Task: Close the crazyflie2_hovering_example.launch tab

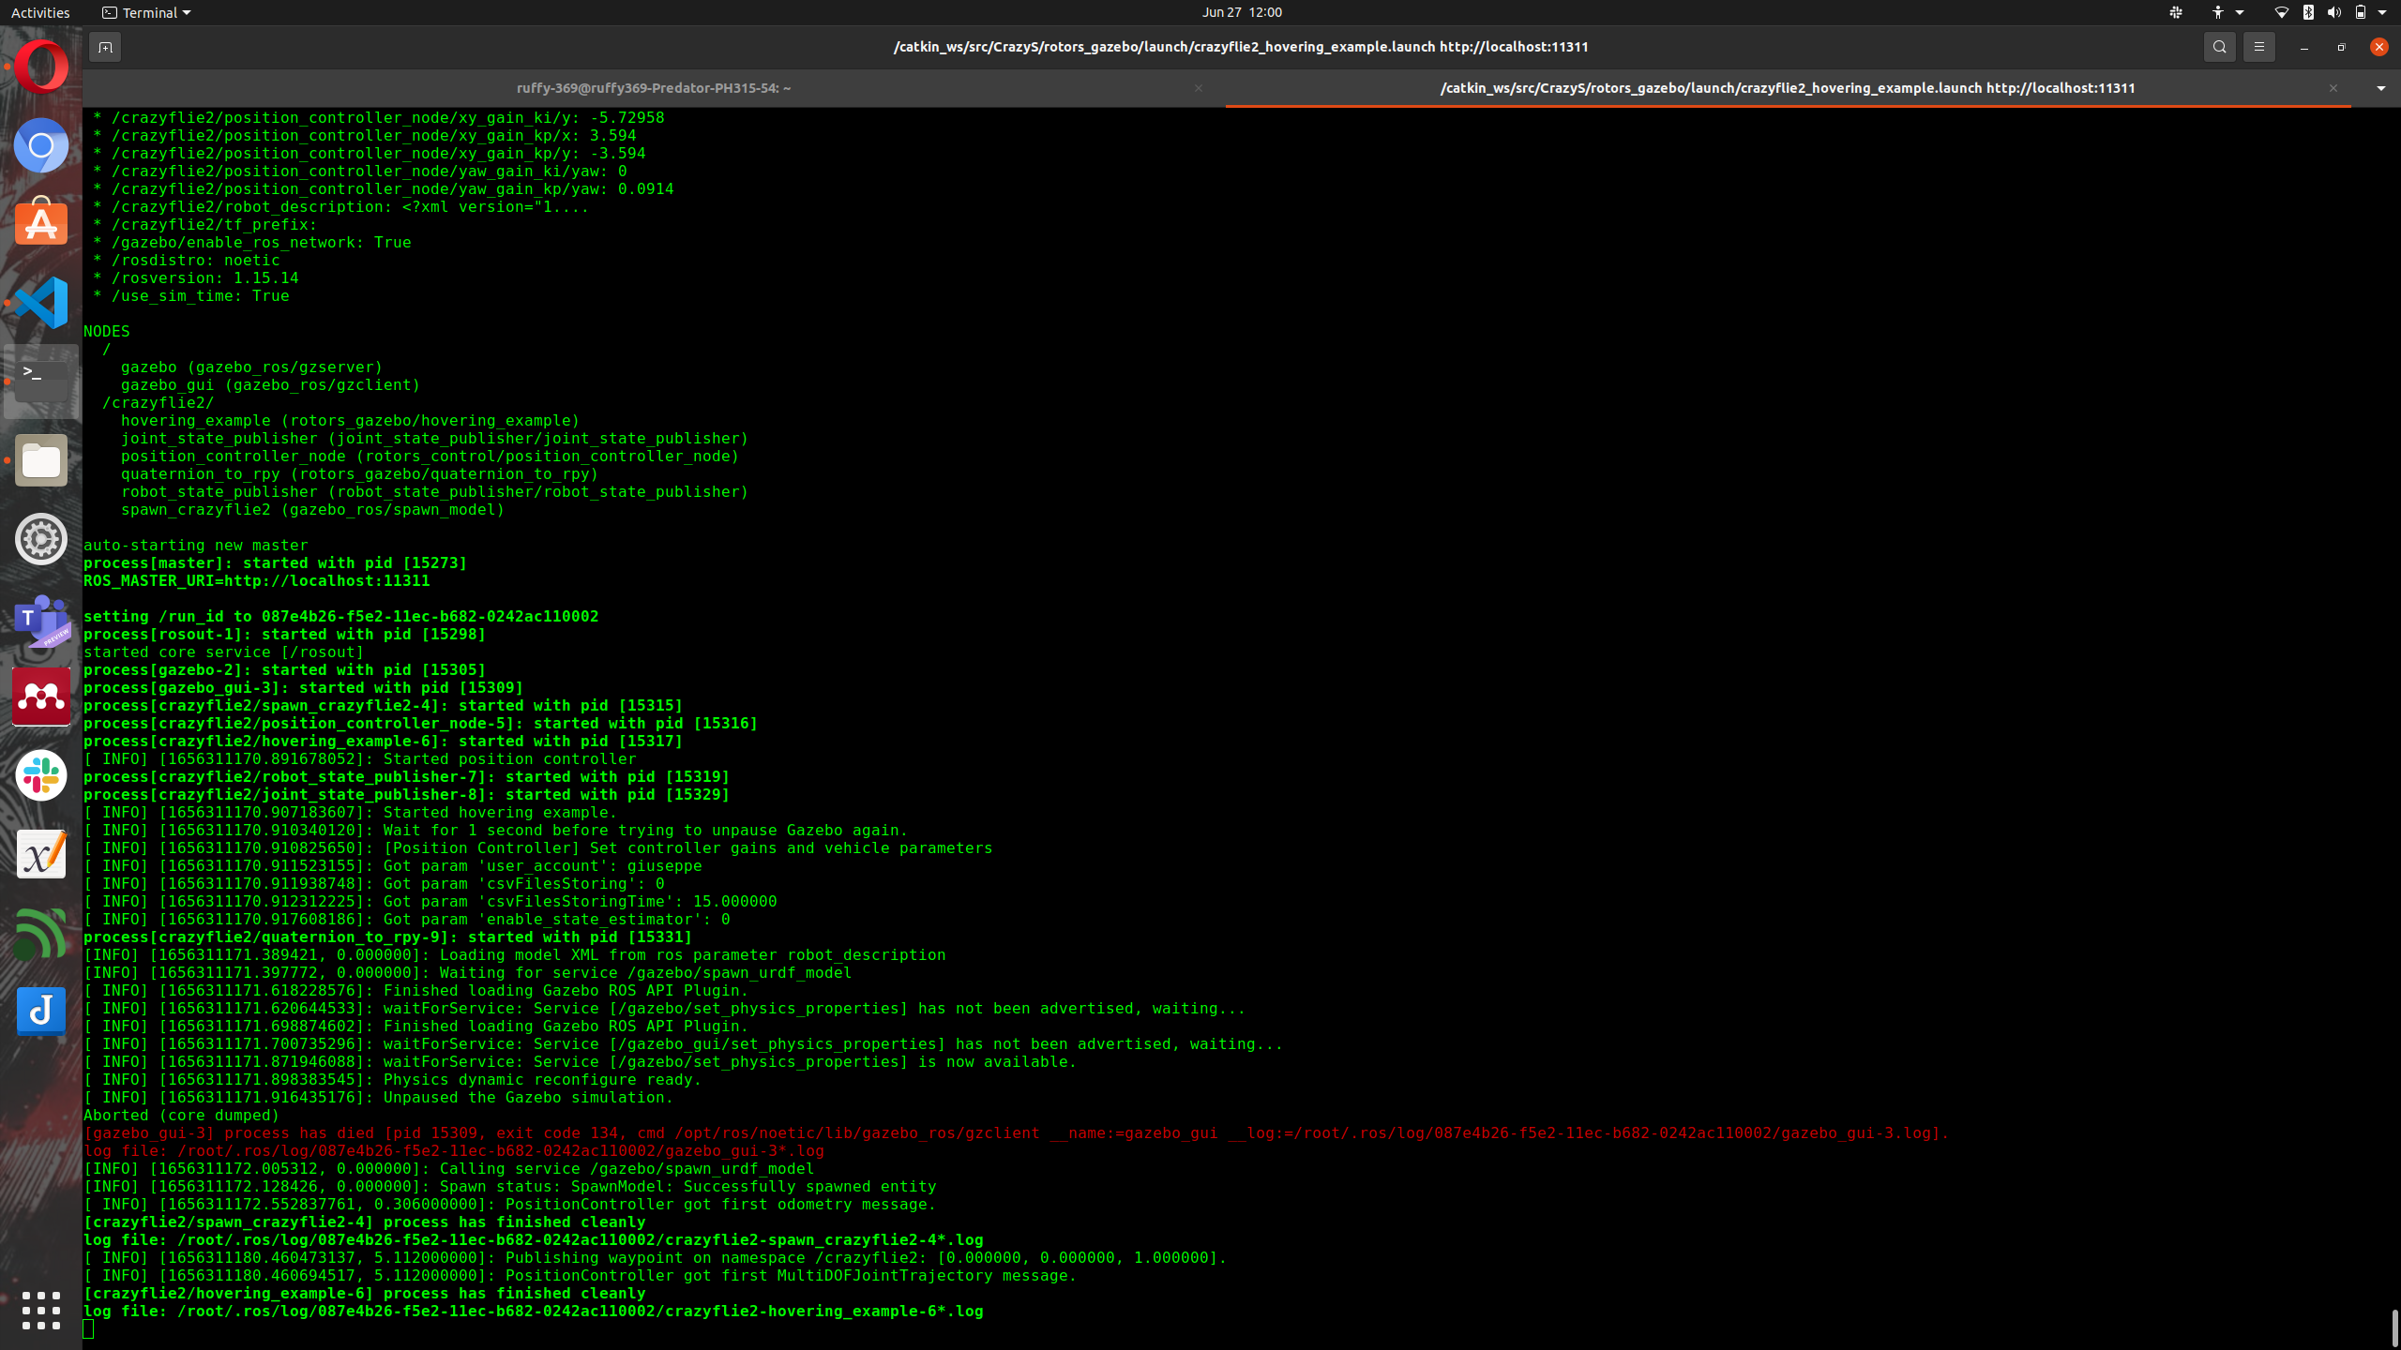Action: pyautogui.click(x=2333, y=88)
